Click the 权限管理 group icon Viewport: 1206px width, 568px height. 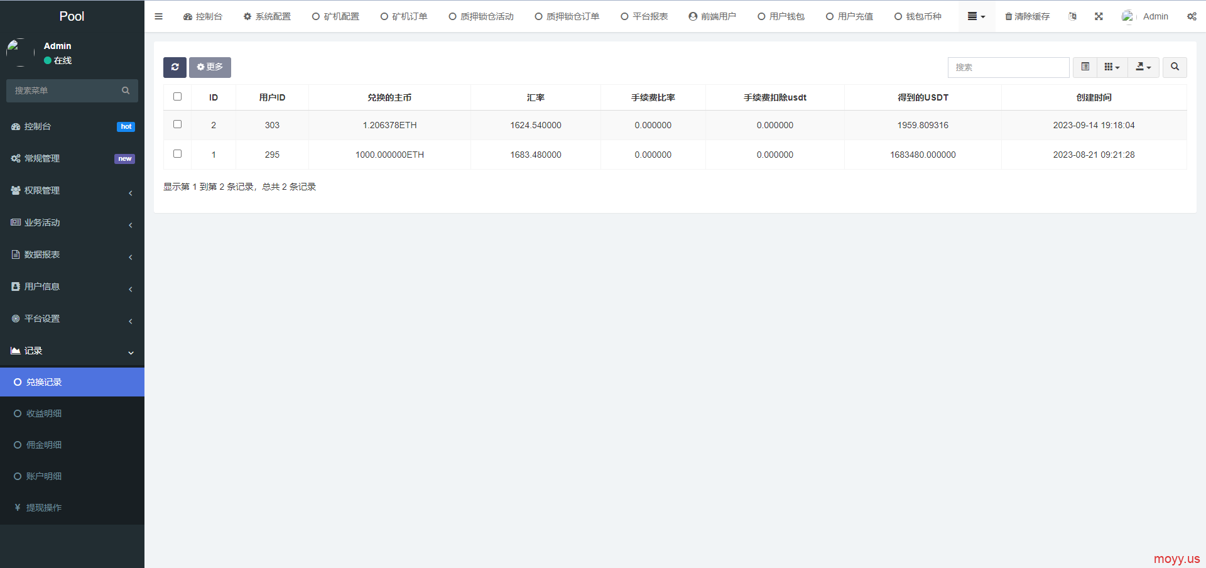point(16,190)
